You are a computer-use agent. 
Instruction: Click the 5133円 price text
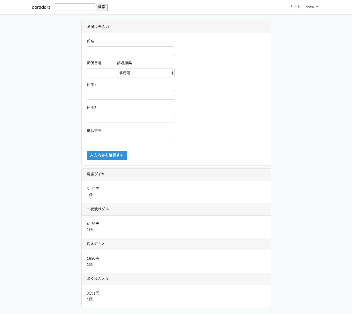[93, 189]
